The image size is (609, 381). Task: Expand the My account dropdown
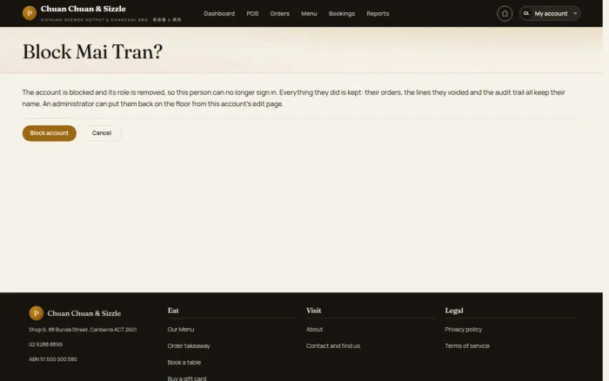point(550,14)
